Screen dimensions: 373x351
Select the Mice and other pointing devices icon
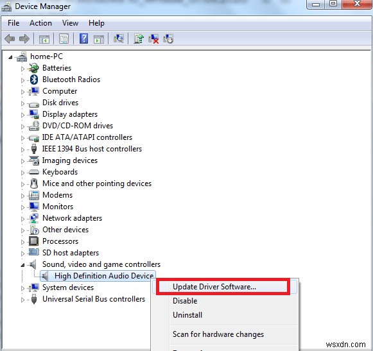coord(34,184)
